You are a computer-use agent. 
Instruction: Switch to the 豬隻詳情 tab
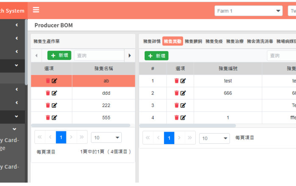coord(151,41)
